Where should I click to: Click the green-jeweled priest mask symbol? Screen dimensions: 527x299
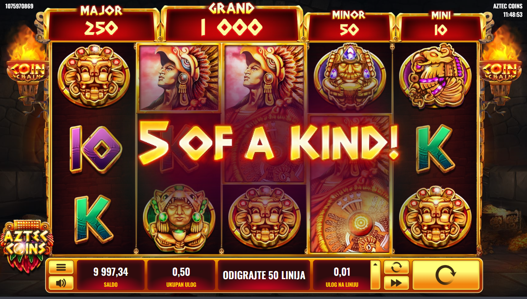click(179, 219)
